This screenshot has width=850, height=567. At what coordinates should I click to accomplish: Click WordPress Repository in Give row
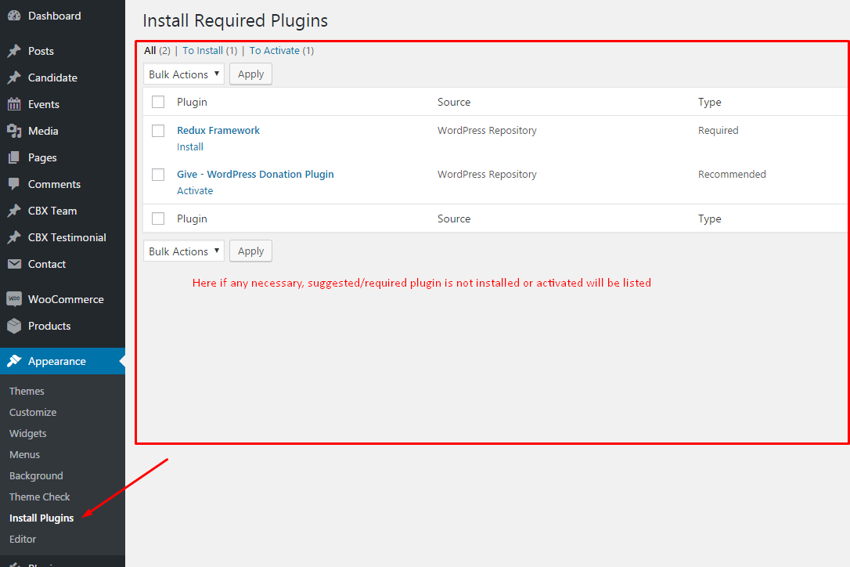click(x=487, y=174)
